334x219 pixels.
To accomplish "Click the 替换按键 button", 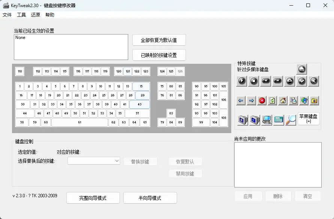I will point(140,162).
